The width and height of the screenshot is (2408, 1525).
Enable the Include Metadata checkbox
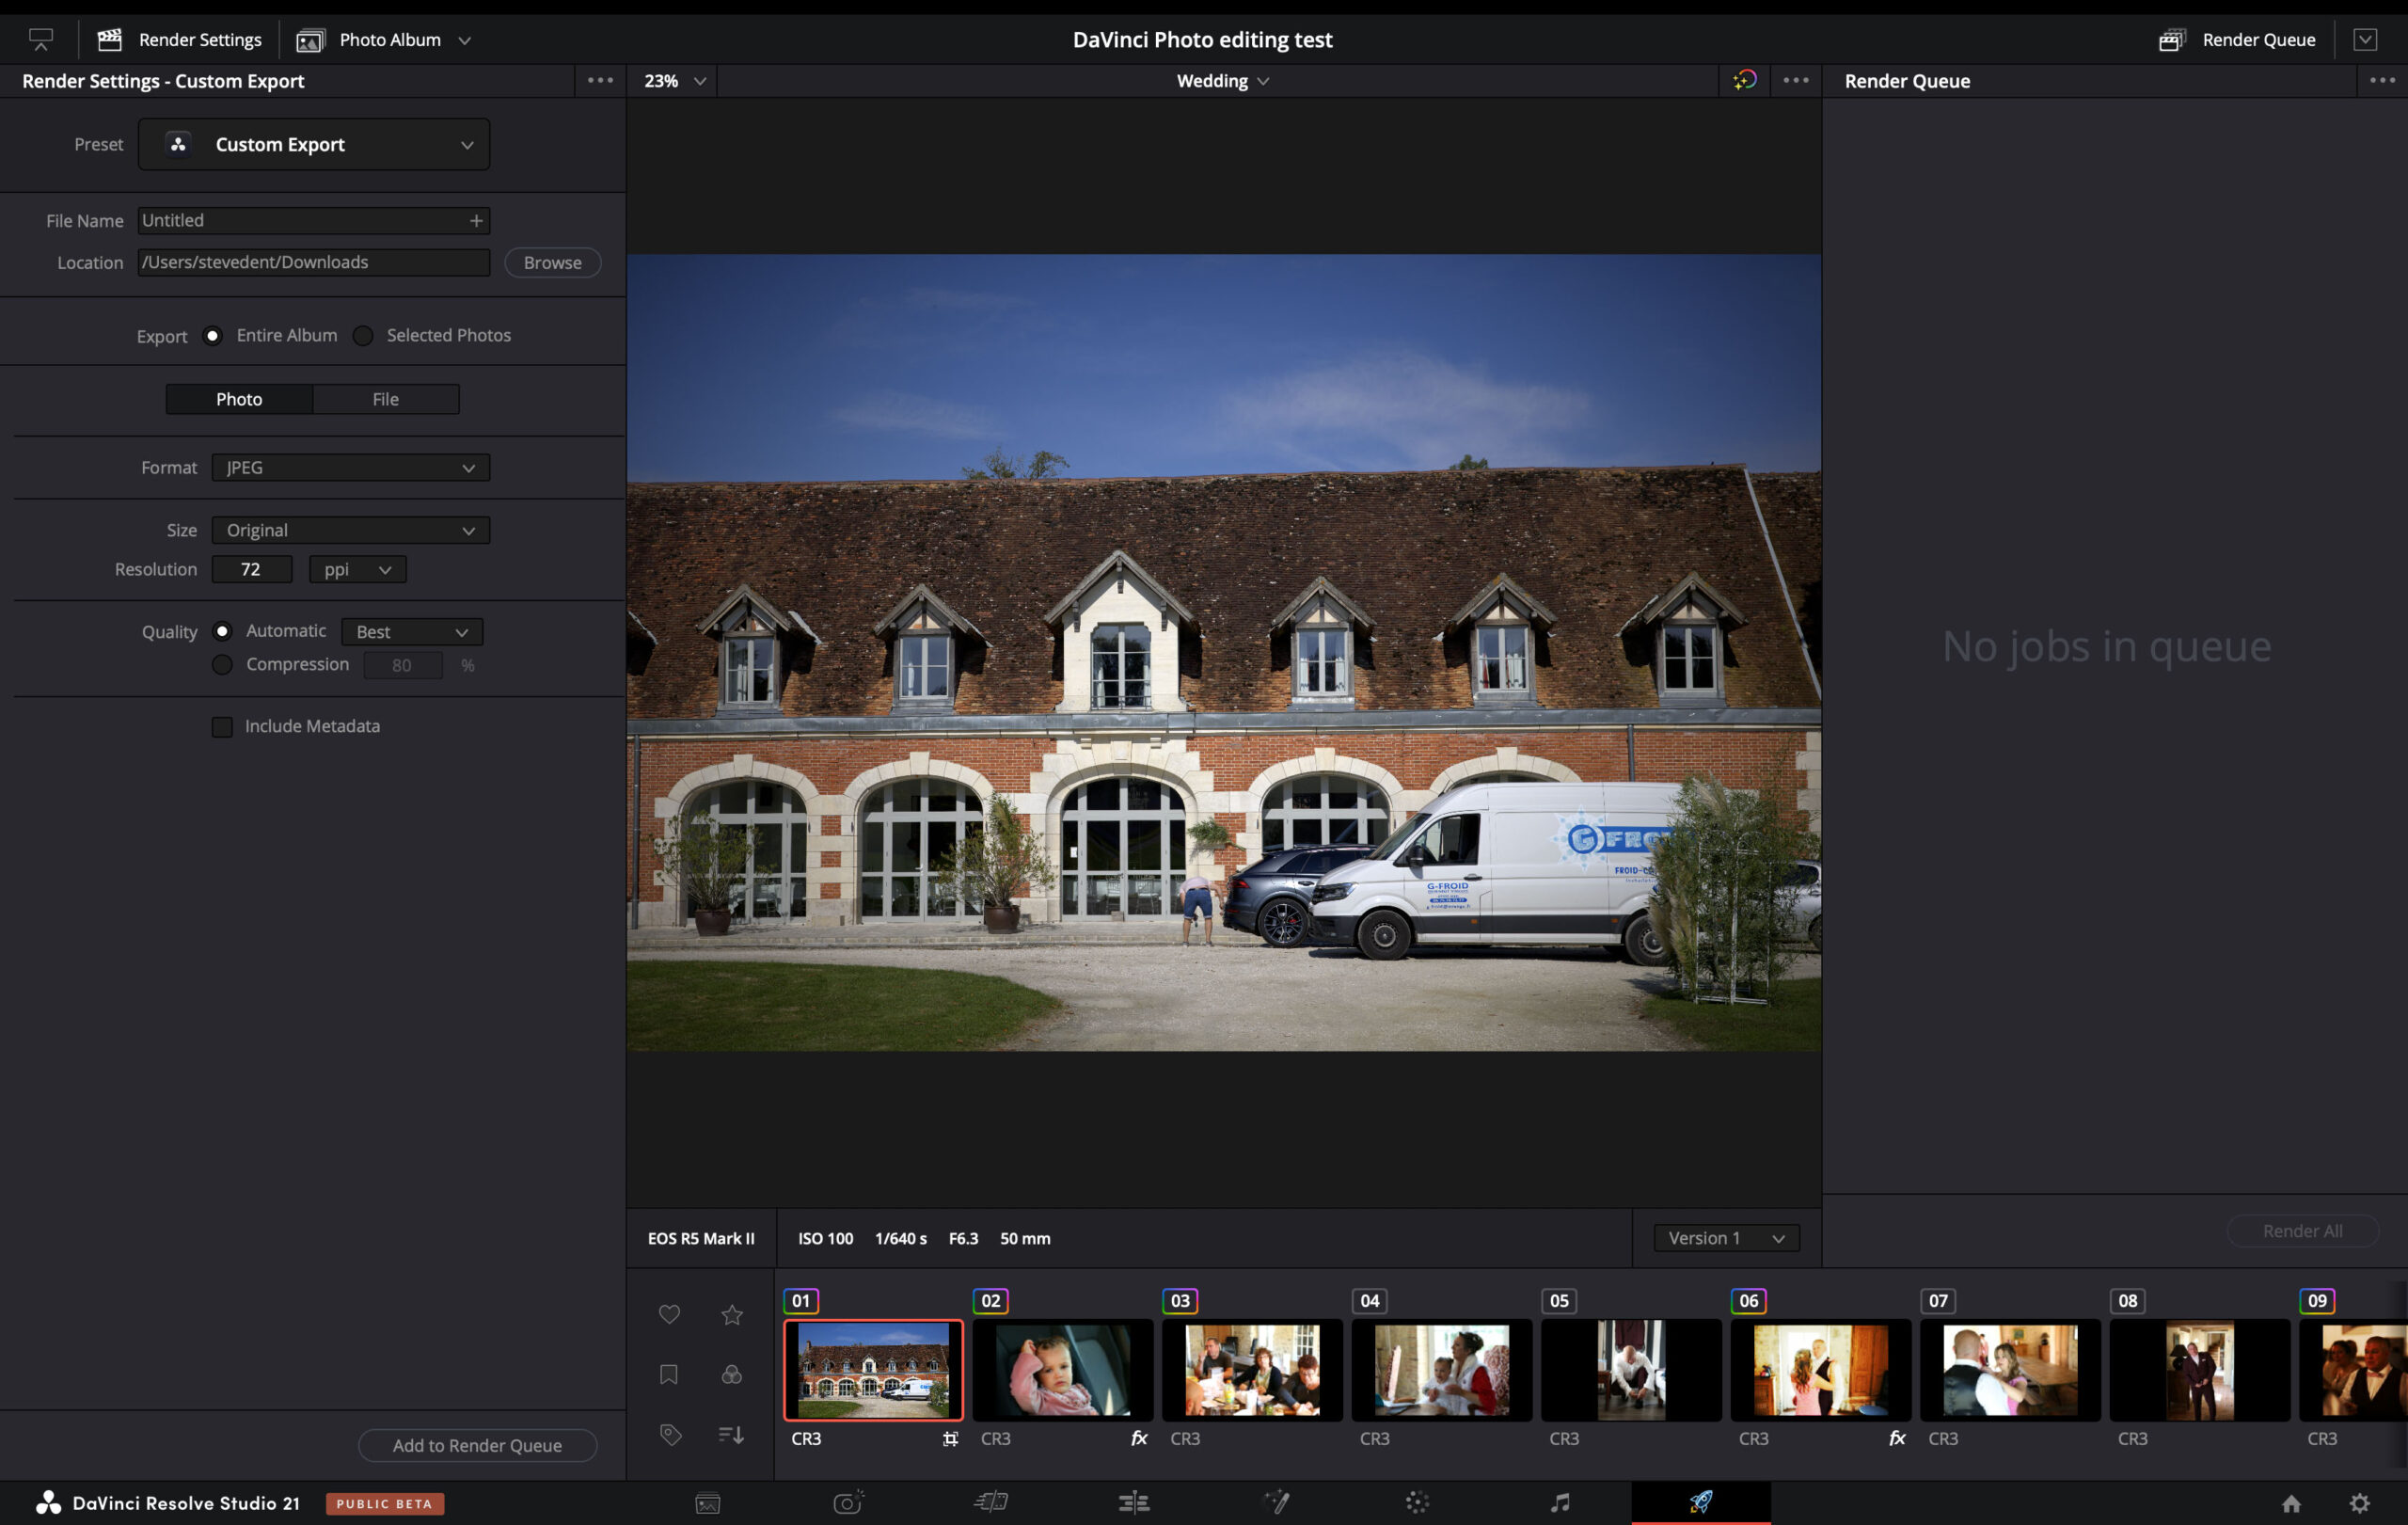click(222, 726)
